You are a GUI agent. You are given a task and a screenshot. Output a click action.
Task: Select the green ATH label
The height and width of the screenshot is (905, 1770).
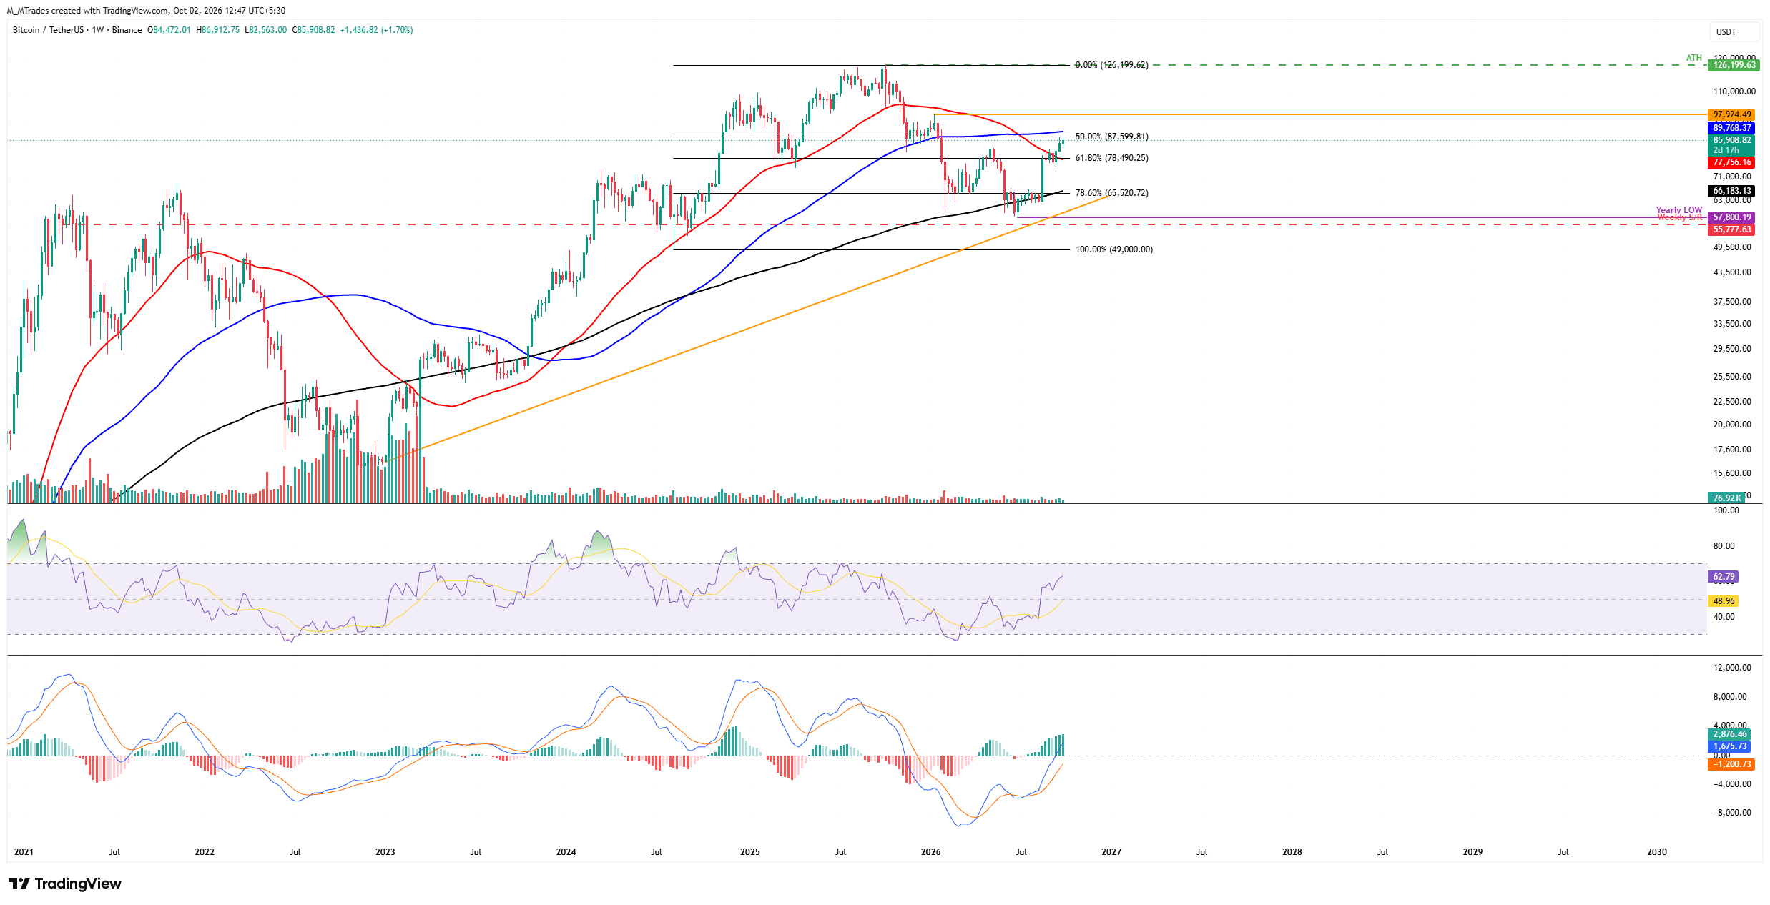click(1694, 58)
